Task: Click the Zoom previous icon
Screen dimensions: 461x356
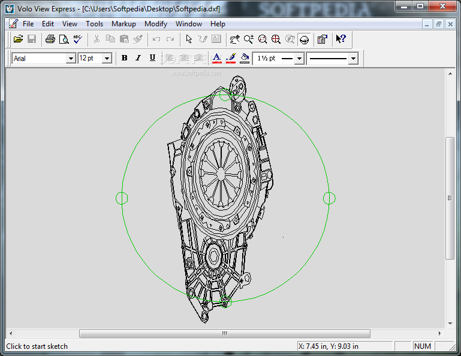Action: (290, 39)
